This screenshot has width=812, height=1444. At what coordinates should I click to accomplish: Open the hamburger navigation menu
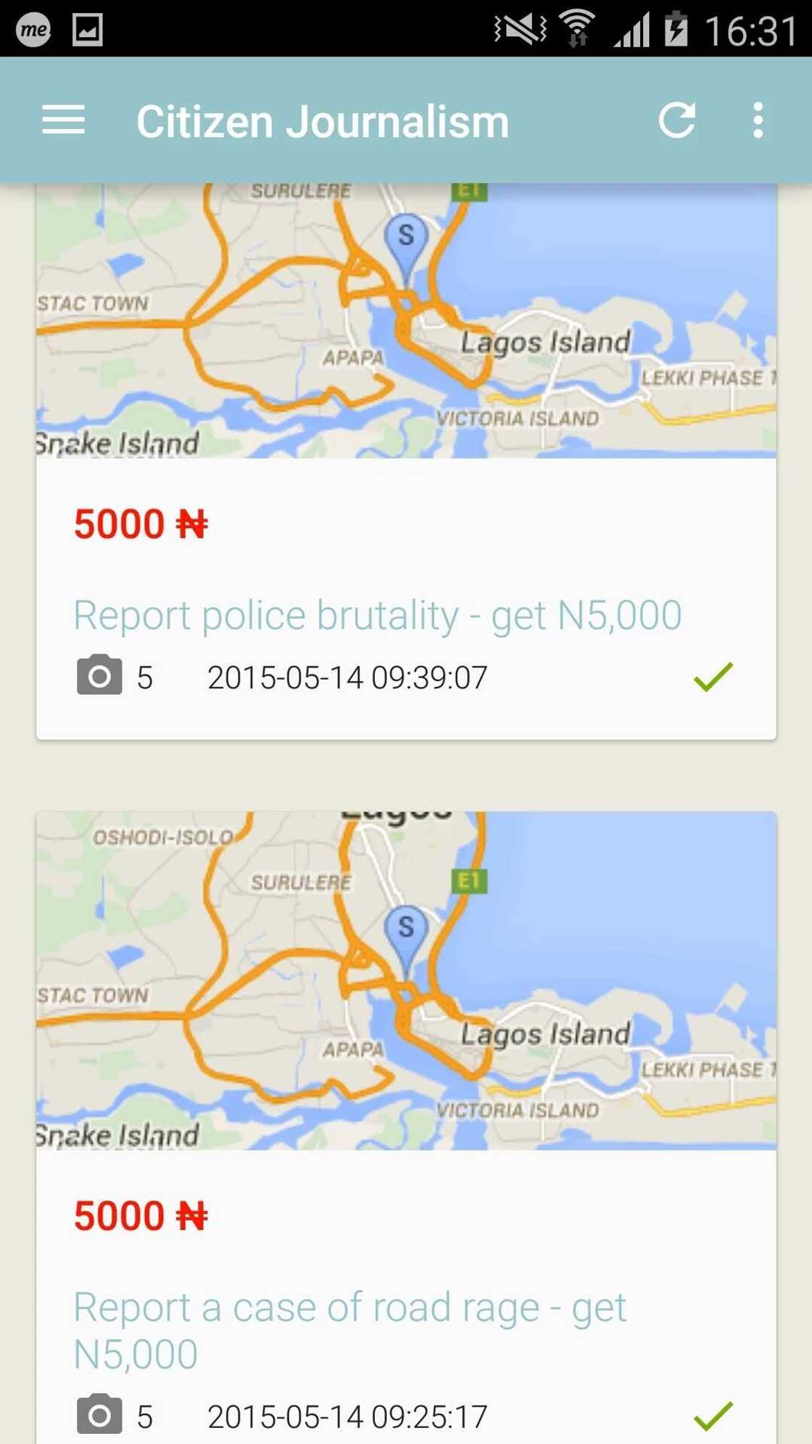[x=64, y=120]
